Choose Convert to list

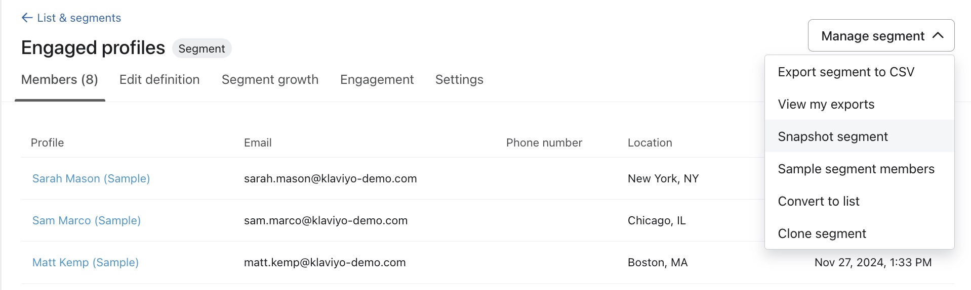point(818,202)
